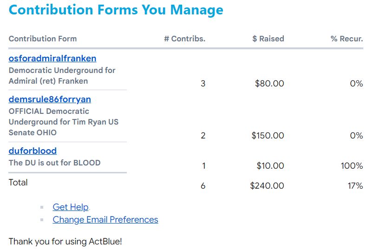The width and height of the screenshot is (373, 250).
Task: Click the Tim Ryan US Senate OHIO description
Action: click(x=64, y=122)
